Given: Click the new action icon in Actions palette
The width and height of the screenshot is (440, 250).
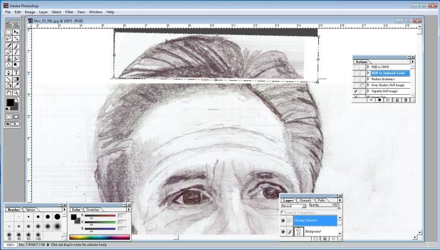Looking at the screenshot, I should click(397, 100).
